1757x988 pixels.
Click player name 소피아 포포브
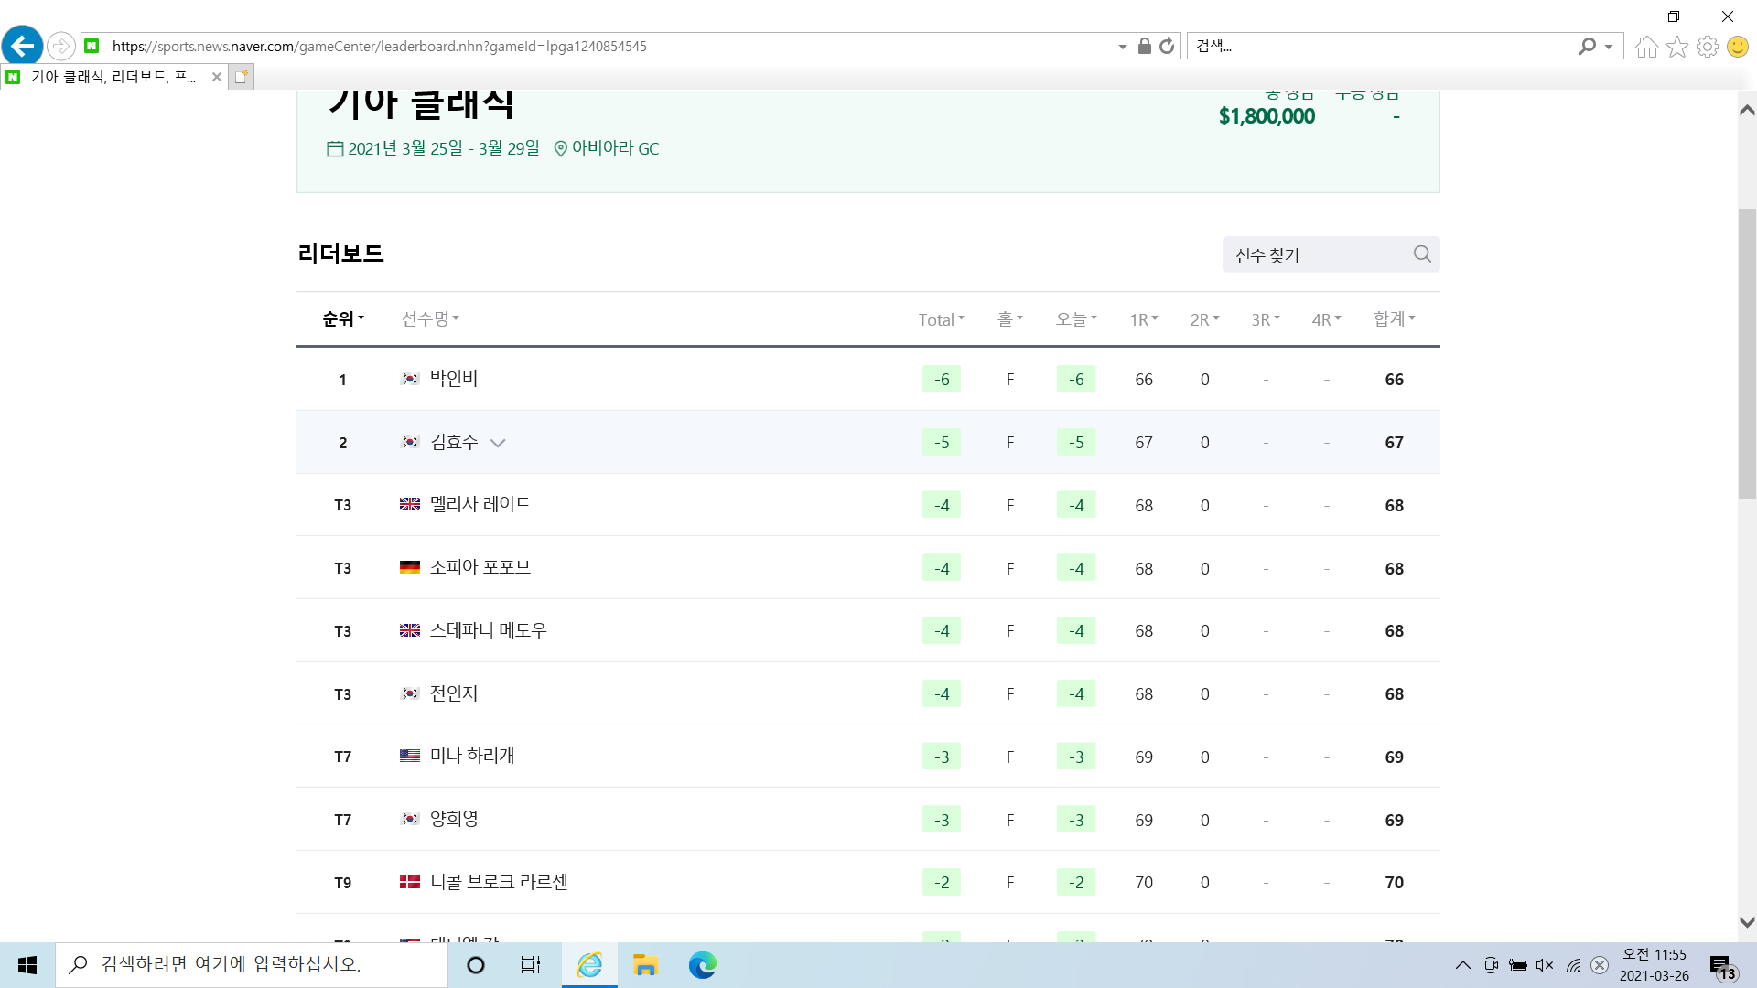[x=480, y=567]
